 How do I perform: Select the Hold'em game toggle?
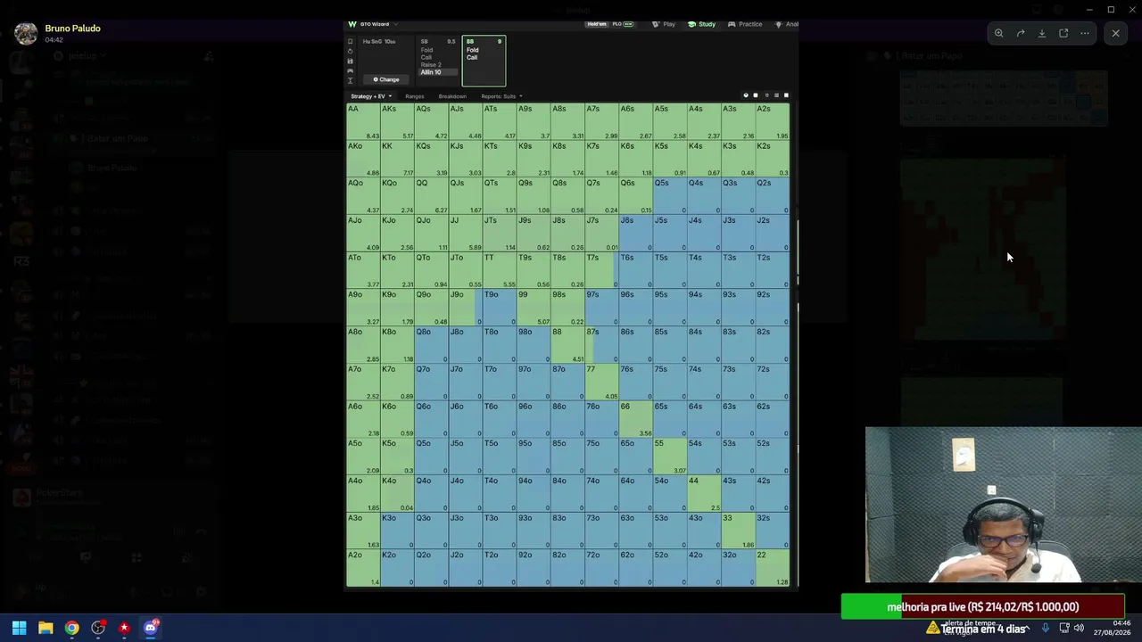coord(597,24)
